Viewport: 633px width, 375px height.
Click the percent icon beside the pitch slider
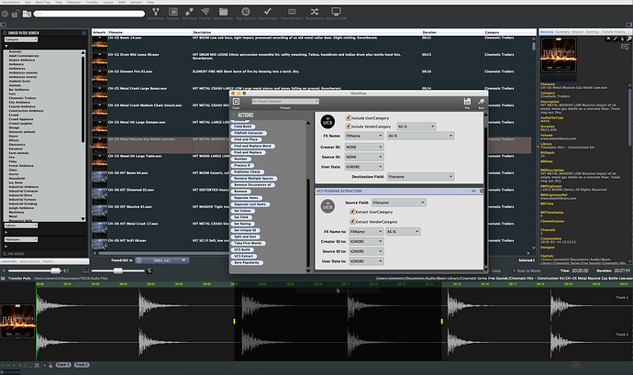point(150,270)
